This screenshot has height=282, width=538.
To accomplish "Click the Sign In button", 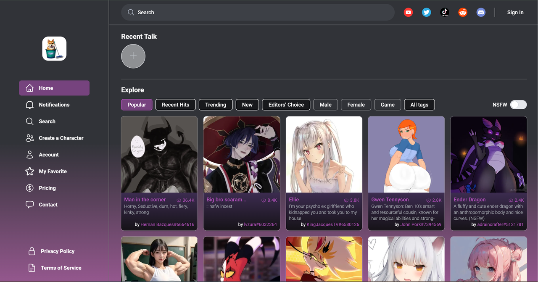I will pos(515,13).
